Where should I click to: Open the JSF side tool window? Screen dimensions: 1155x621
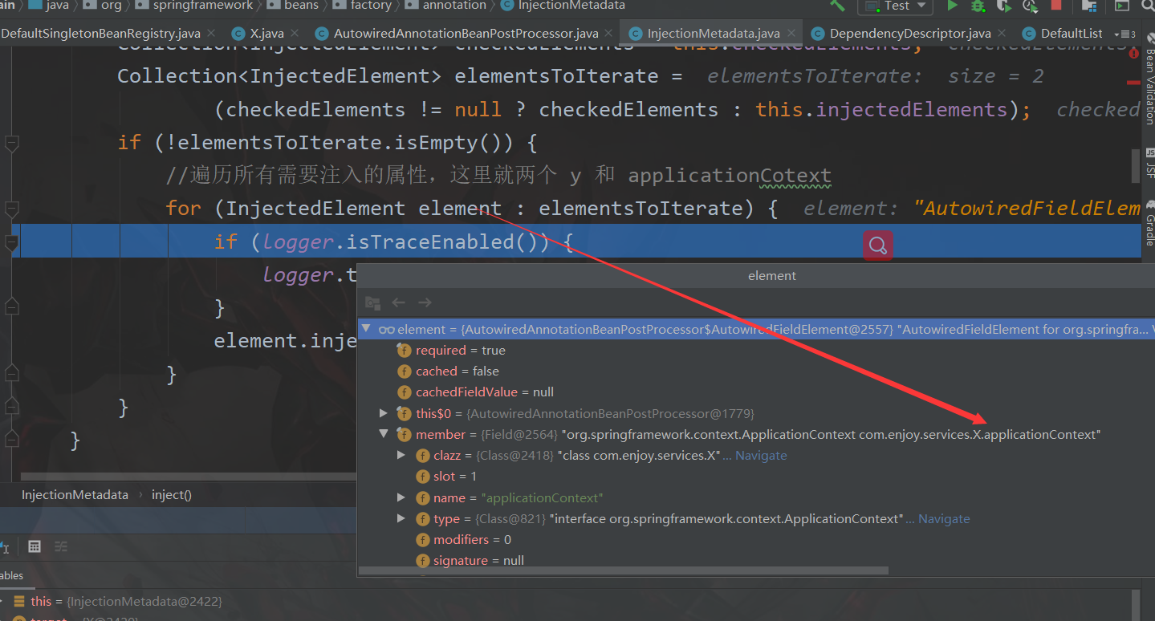point(1149,163)
